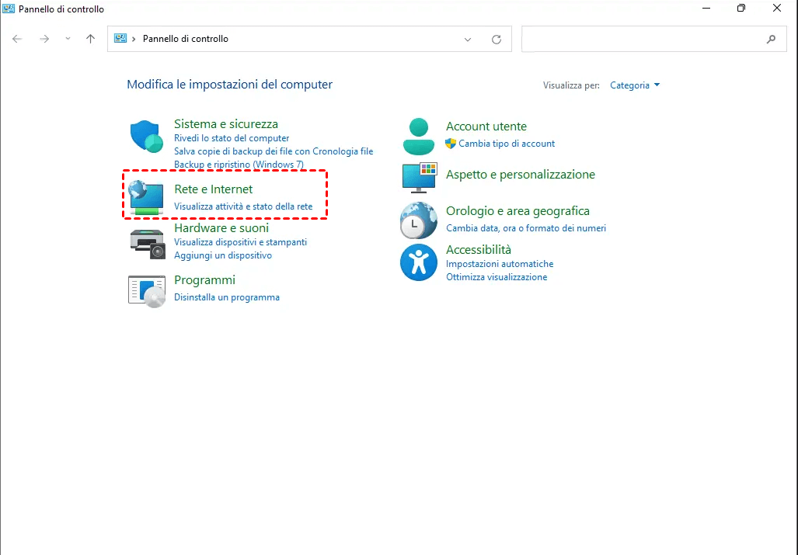Image resolution: width=798 pixels, height=555 pixels.
Task: Click Visualizza attività e stato della rete
Action: (243, 206)
